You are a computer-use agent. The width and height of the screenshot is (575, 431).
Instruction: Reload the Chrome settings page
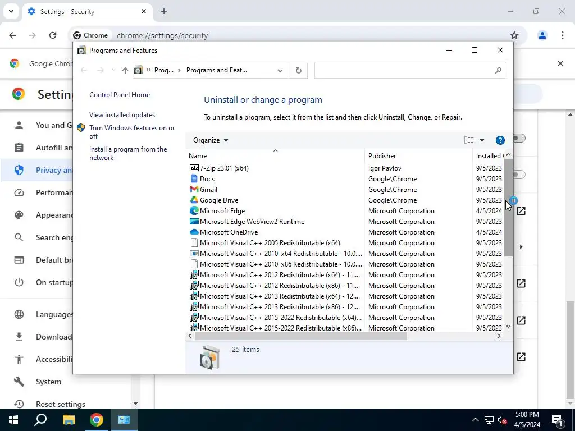[x=53, y=35]
